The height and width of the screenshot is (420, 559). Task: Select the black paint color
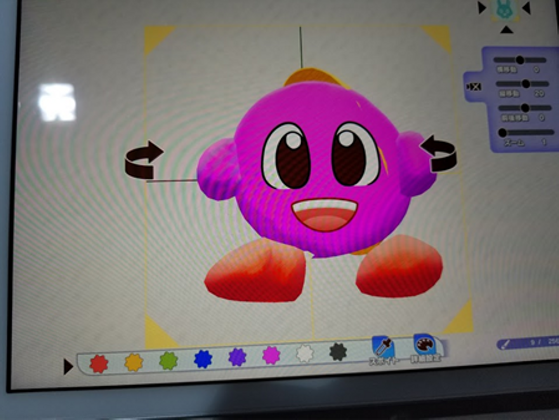click(x=339, y=352)
